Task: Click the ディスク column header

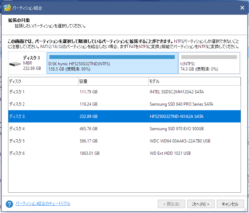Action: [43, 81]
